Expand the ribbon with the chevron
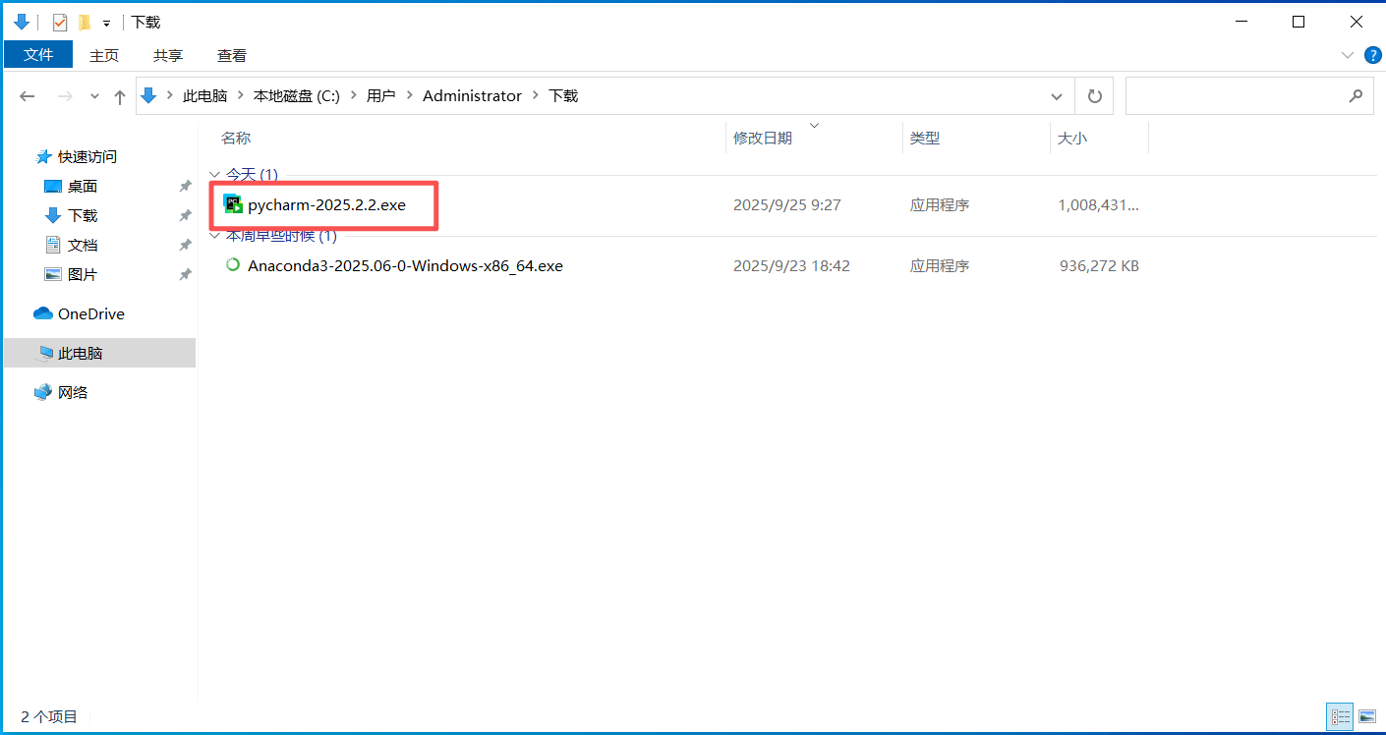 pos(1348,54)
